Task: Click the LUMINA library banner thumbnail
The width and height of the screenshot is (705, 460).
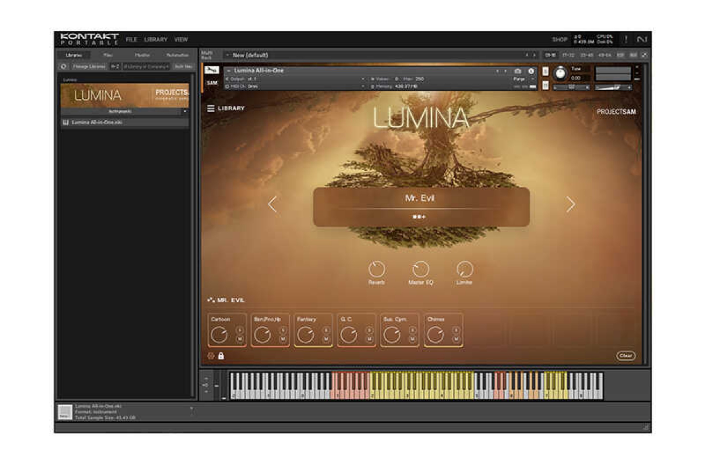Action: click(x=125, y=95)
